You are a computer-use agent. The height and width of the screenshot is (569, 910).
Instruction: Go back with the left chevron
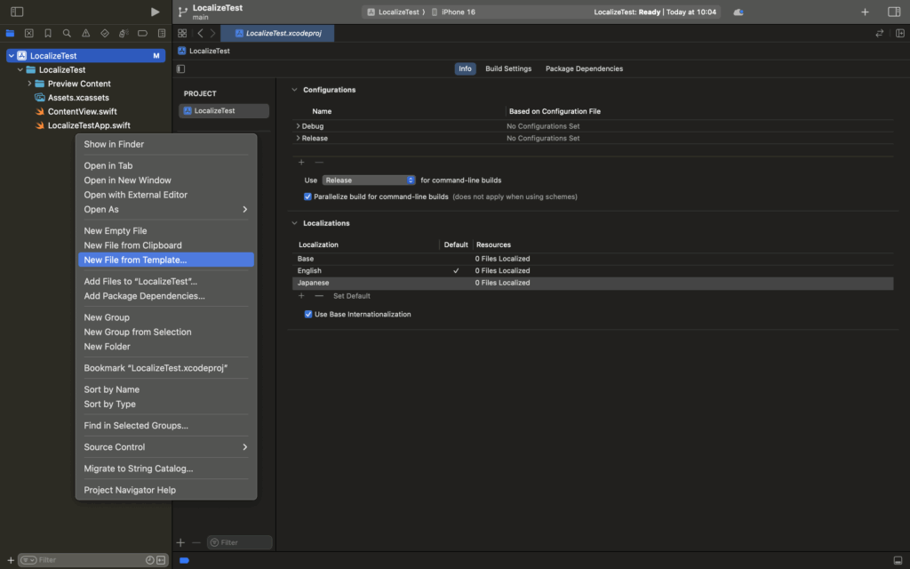click(200, 33)
